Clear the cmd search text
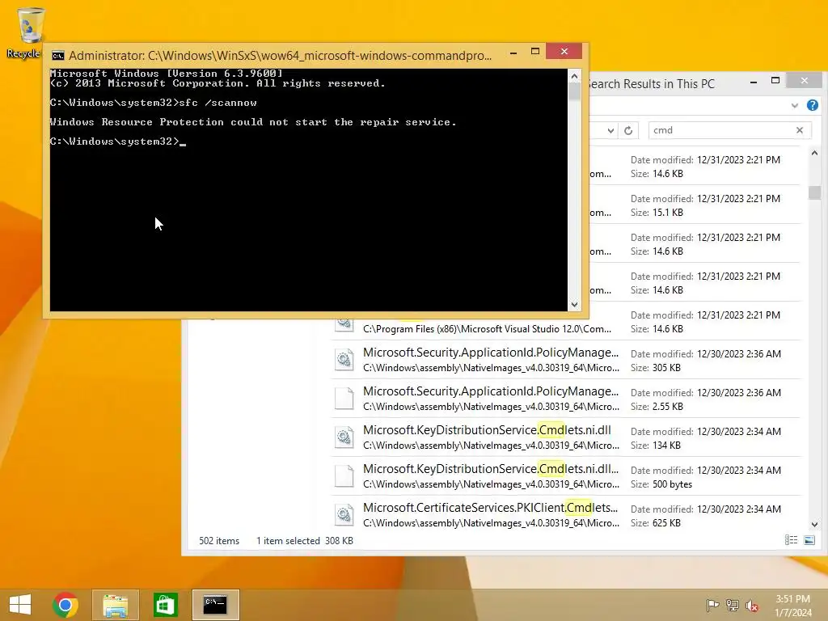The height and width of the screenshot is (621, 828). pos(800,130)
